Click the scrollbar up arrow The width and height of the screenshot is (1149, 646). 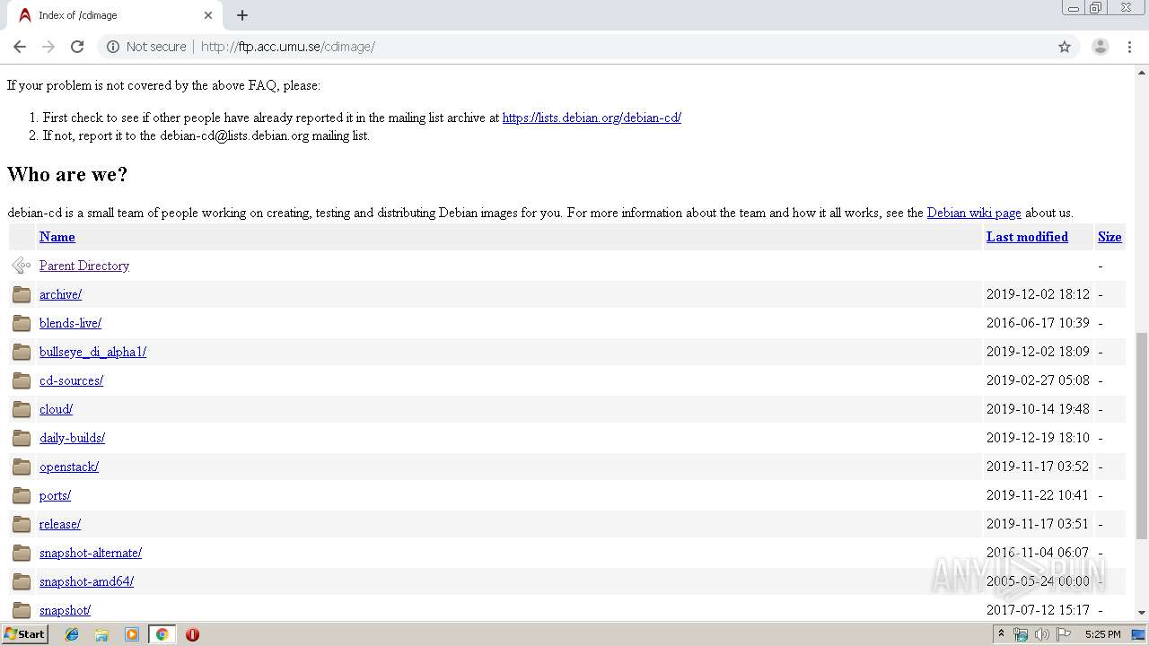(x=1142, y=72)
